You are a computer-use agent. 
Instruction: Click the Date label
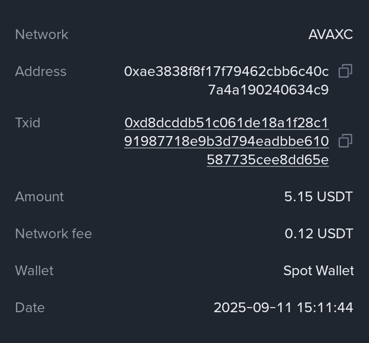pos(30,308)
